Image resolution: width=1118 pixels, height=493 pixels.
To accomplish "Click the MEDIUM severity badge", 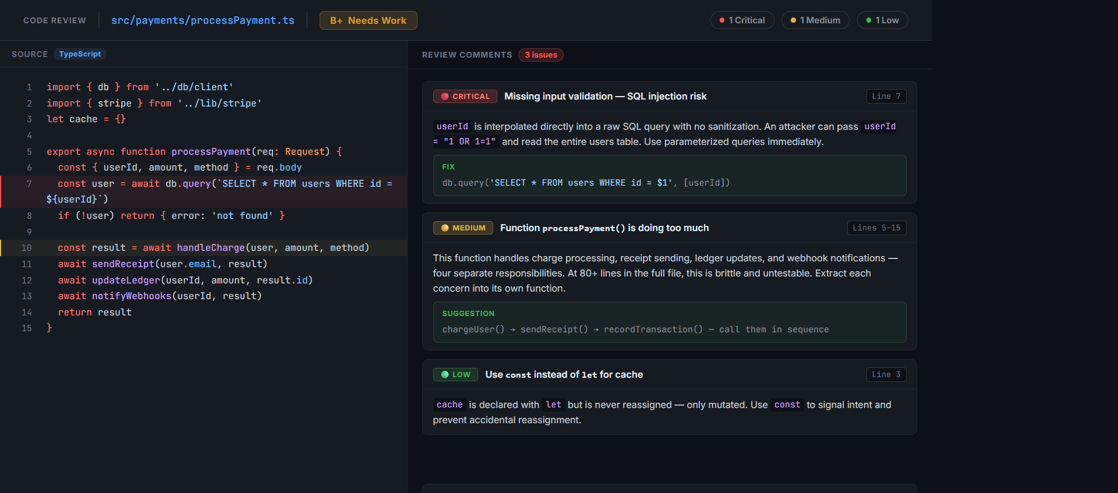I will 463,228.
